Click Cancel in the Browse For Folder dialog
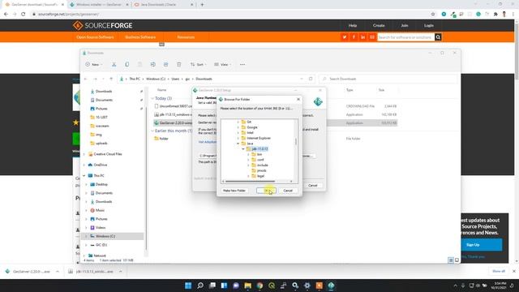The width and height of the screenshot is (519, 292). [288, 191]
